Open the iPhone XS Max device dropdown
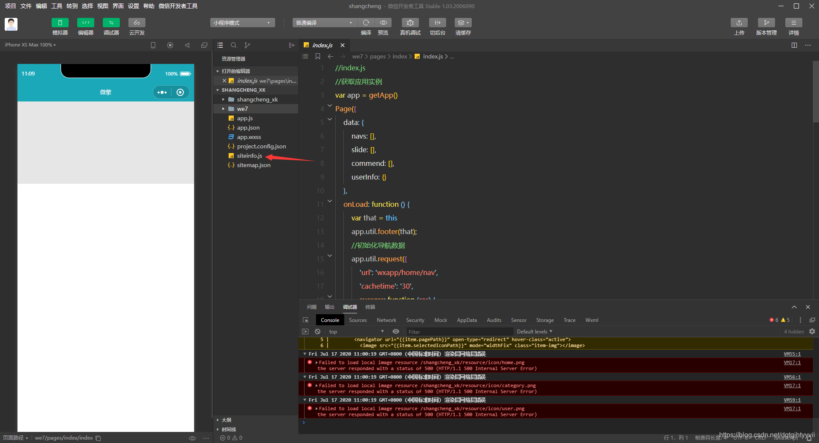The height and width of the screenshot is (443, 819). click(30, 45)
